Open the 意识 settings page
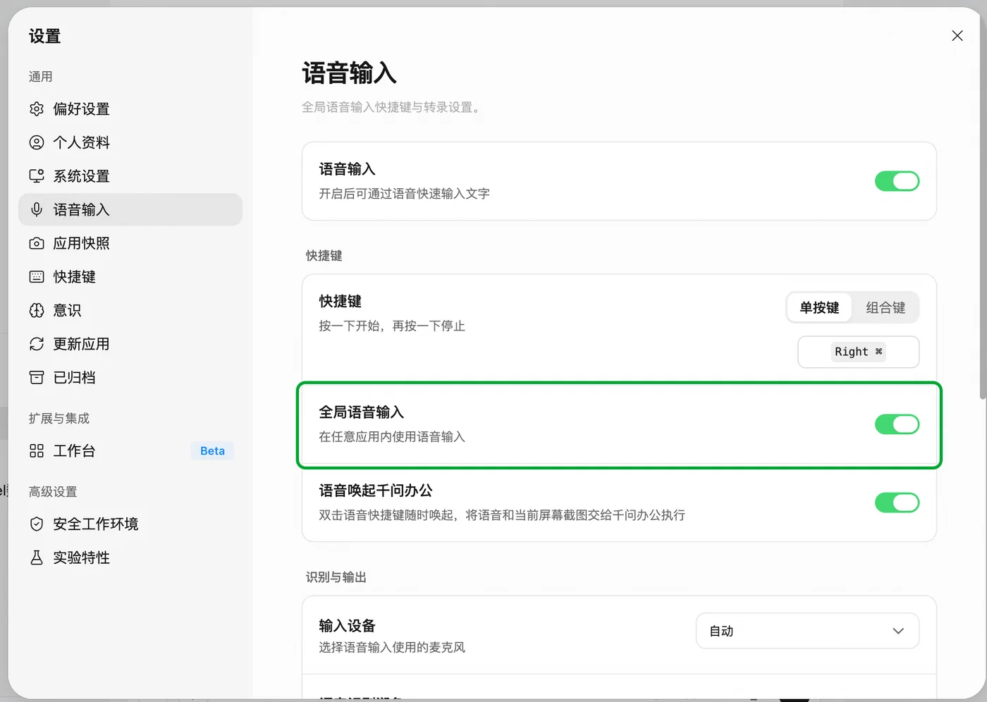 [x=130, y=310]
